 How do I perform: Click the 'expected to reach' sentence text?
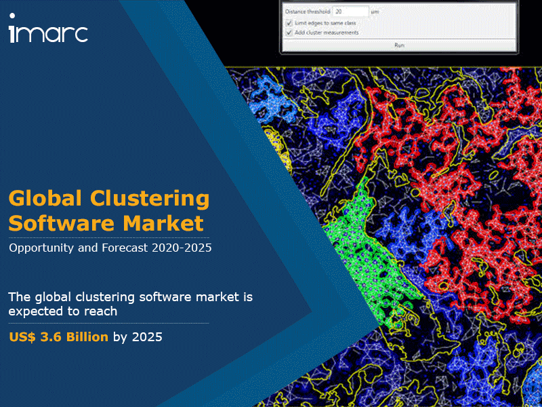(x=63, y=311)
